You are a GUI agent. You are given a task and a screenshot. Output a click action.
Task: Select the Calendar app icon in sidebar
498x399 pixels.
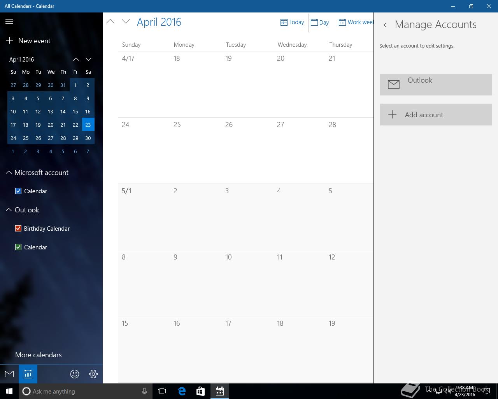pyautogui.click(x=28, y=374)
